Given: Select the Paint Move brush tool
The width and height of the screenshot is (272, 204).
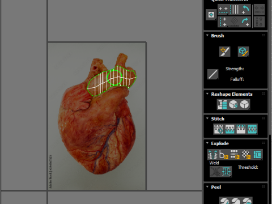Looking at the screenshot, I should 225,52.
